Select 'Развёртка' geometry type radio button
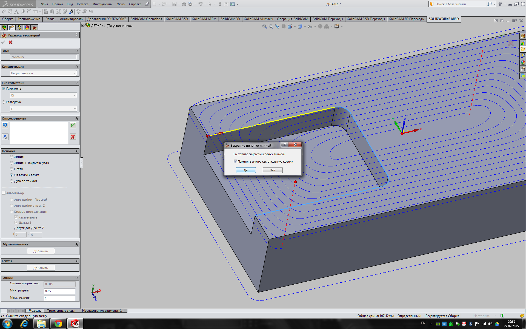Screen dimensions: 526x329 [x=4, y=102]
